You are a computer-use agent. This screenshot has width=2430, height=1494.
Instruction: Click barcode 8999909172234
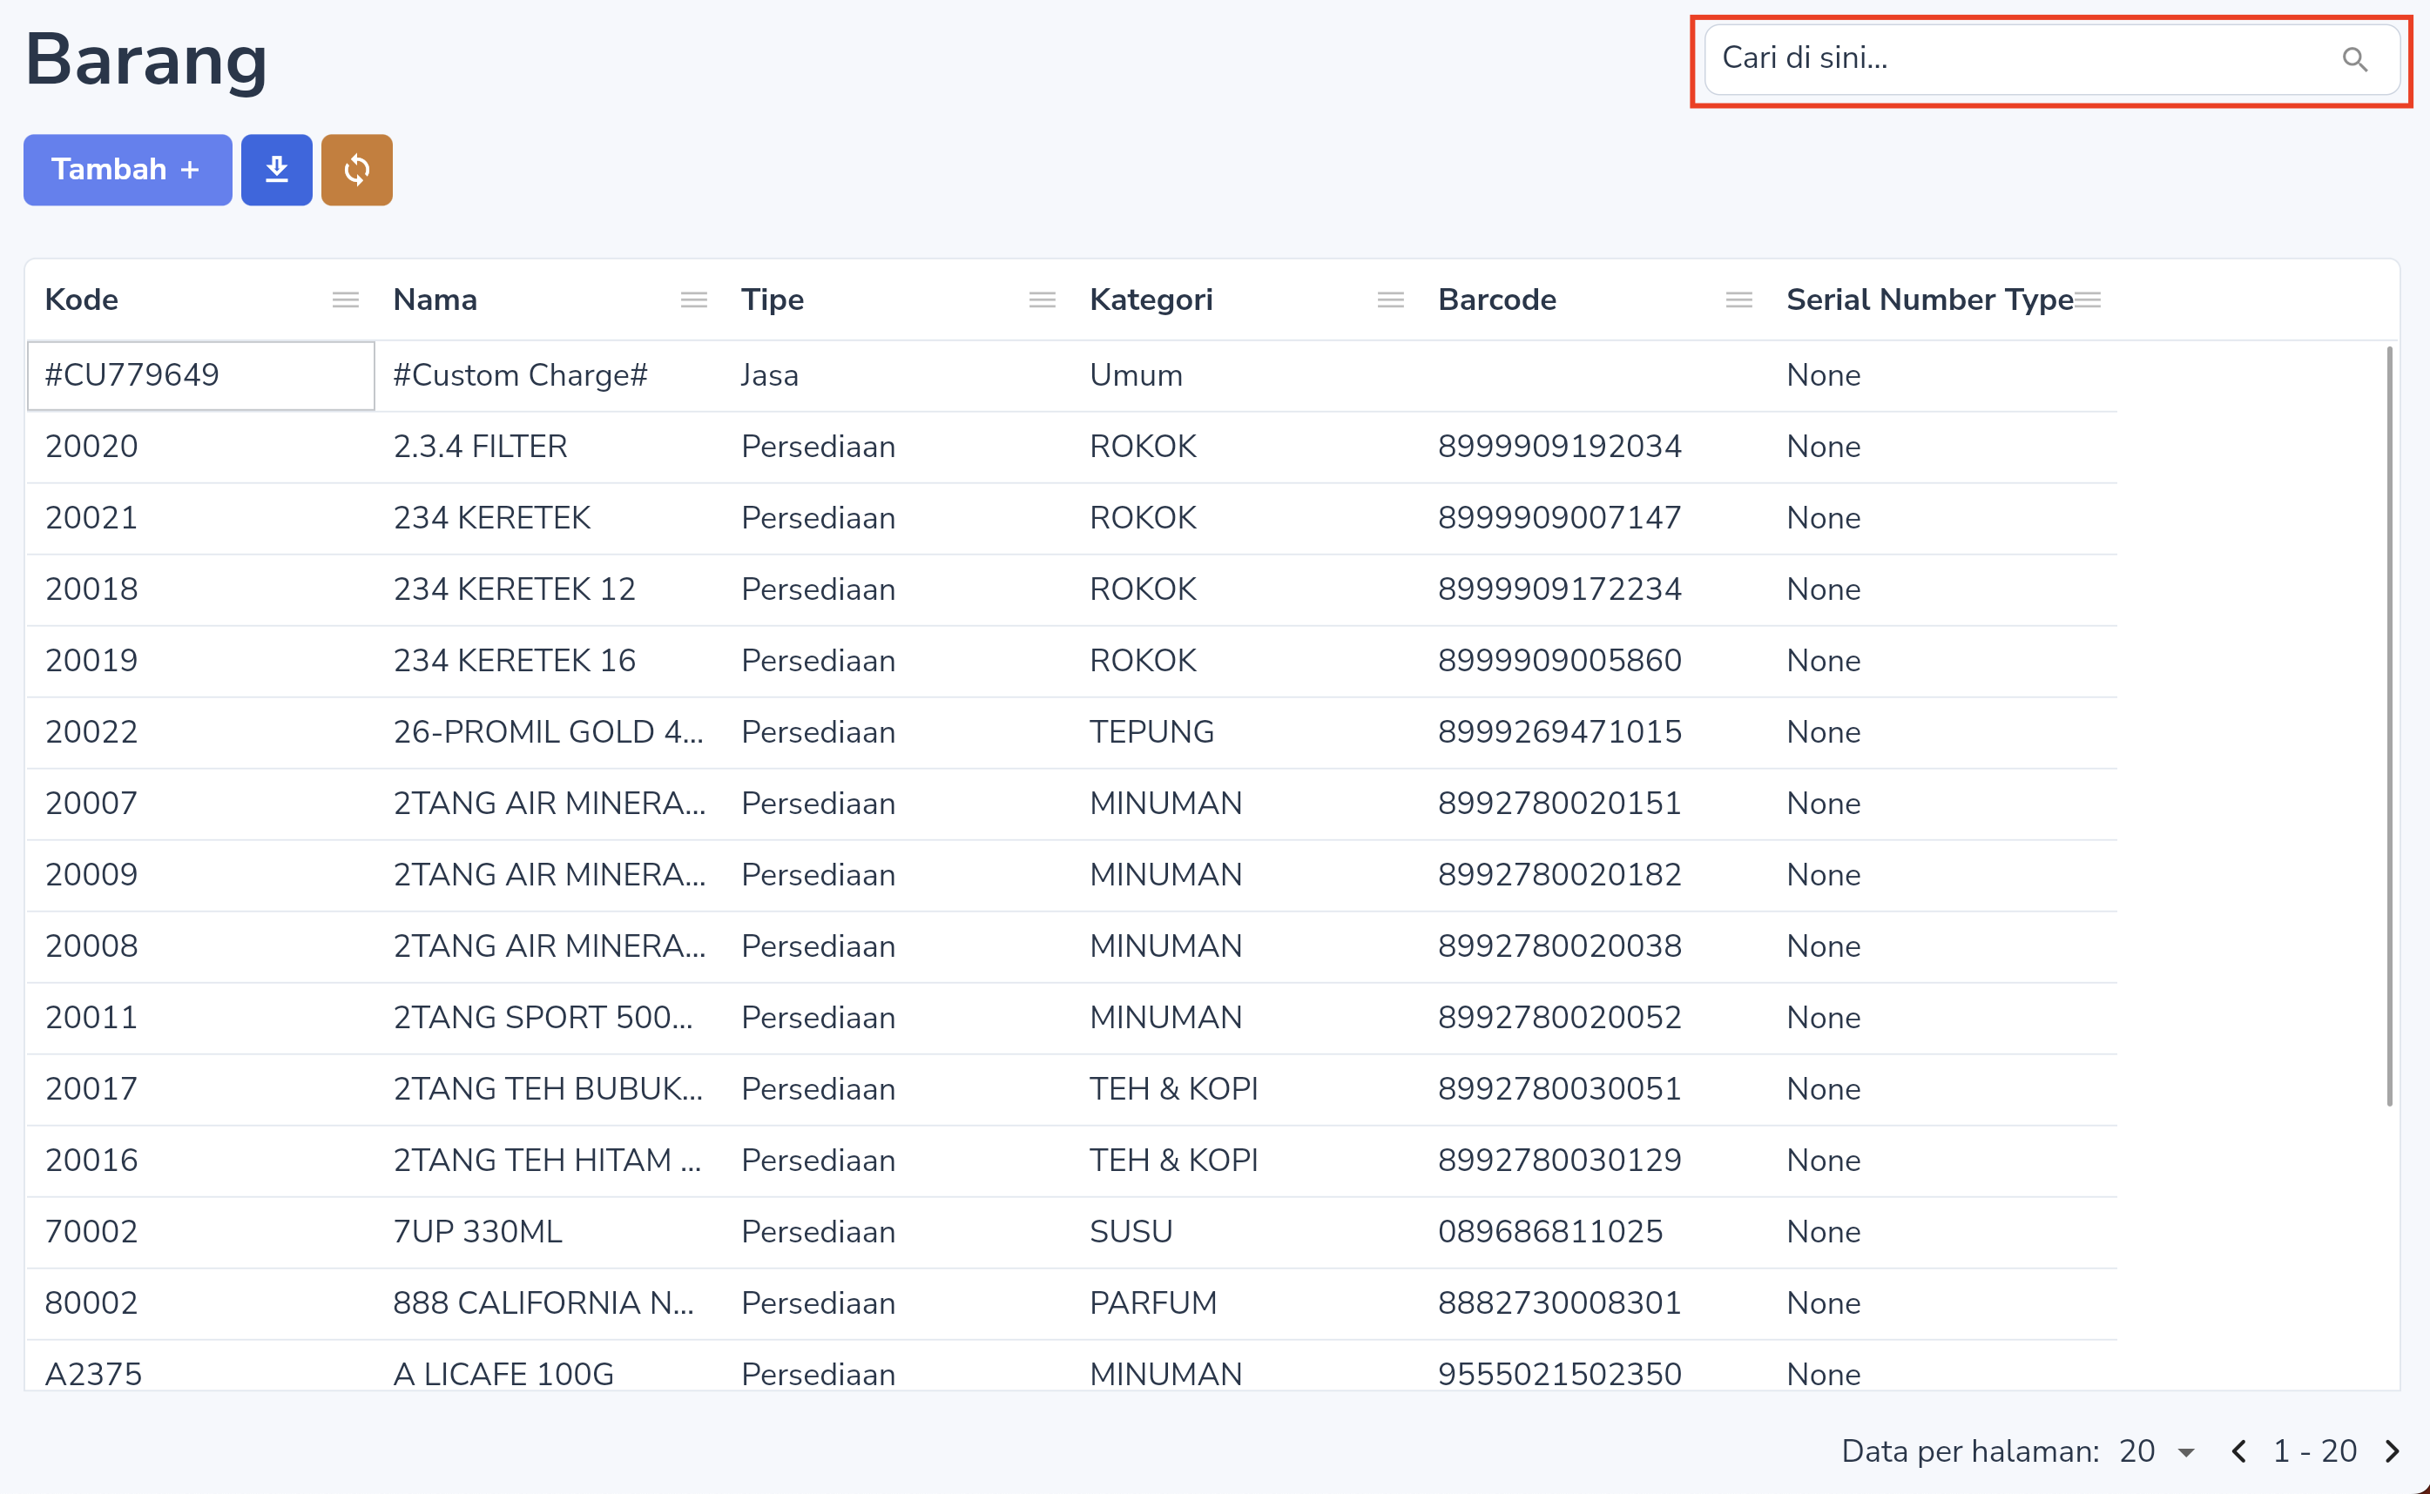tap(1558, 589)
